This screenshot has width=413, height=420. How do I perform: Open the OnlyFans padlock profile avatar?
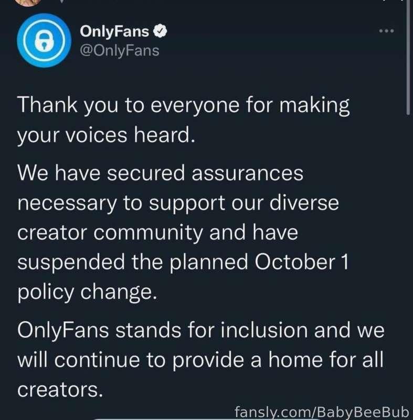(44, 40)
